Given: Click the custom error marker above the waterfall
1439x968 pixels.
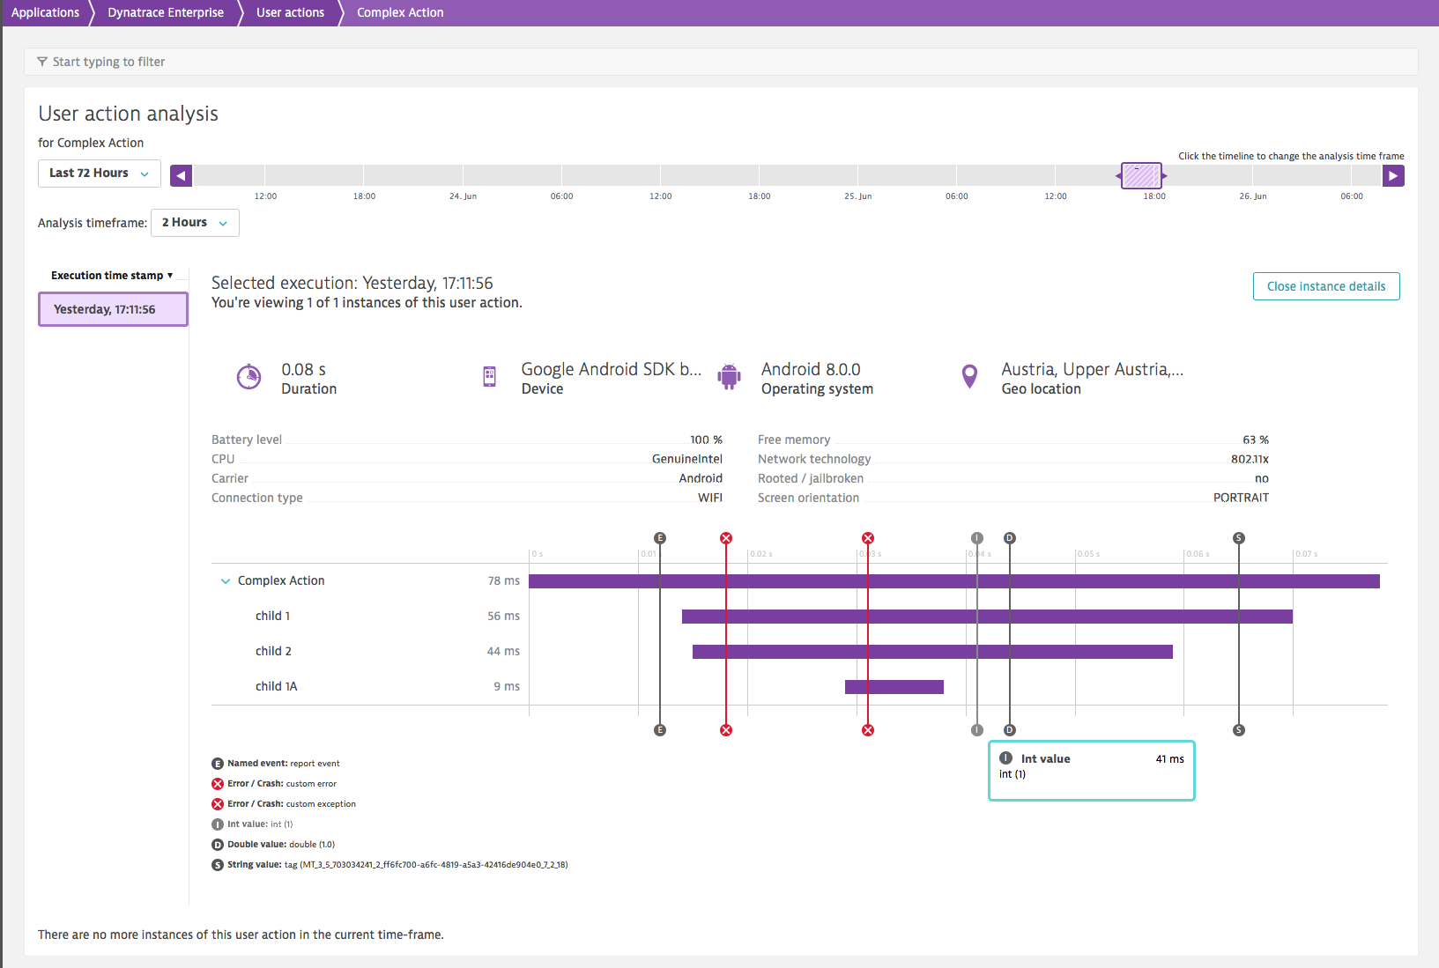Looking at the screenshot, I should point(726,538).
